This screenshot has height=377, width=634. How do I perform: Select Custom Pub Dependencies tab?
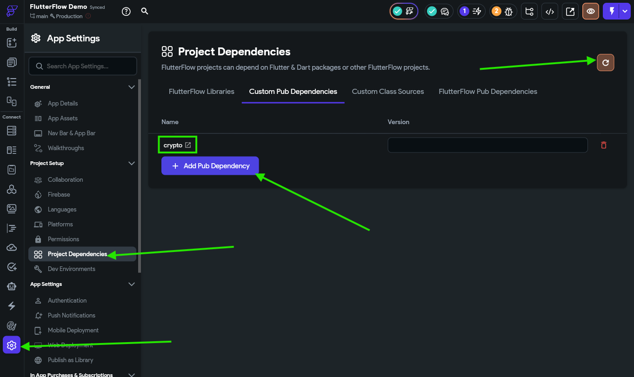[x=293, y=92]
